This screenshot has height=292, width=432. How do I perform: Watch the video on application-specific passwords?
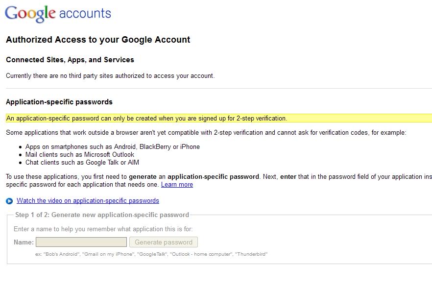[88, 200]
